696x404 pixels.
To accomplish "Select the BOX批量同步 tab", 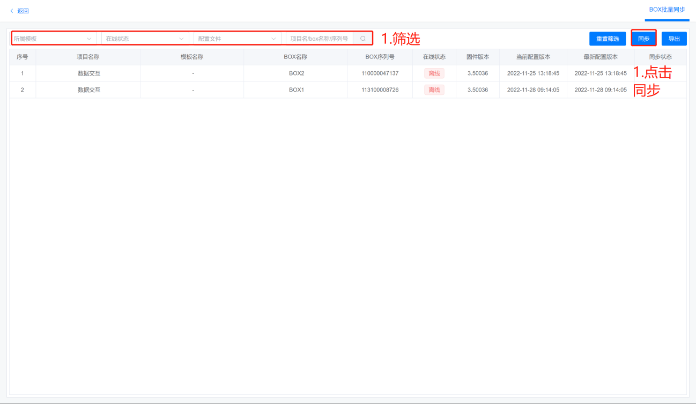I will [667, 10].
